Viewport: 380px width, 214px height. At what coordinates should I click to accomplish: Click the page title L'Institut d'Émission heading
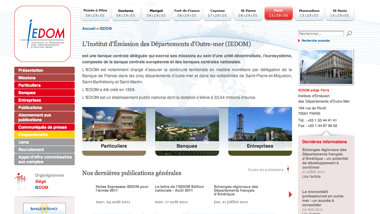click(x=166, y=44)
